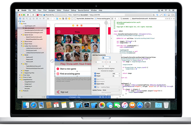The width and height of the screenshot is (191, 127).
Task: Open the Test navigator diamond icon
Action: point(33,19)
